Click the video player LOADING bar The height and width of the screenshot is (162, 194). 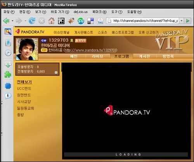click(126, 154)
